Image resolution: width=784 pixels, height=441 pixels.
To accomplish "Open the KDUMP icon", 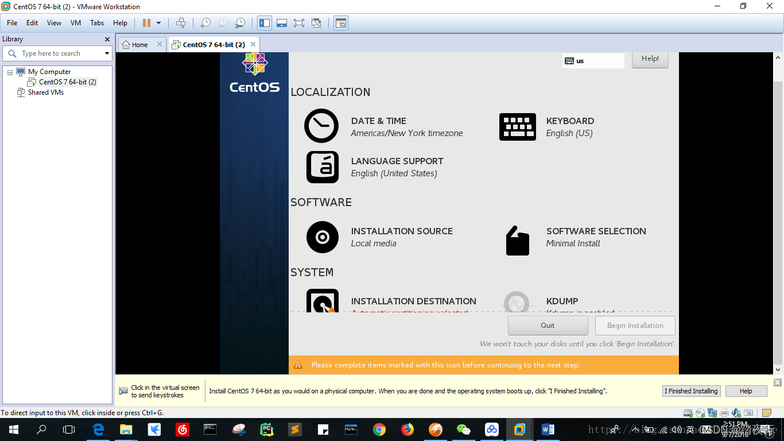I will click(x=518, y=301).
